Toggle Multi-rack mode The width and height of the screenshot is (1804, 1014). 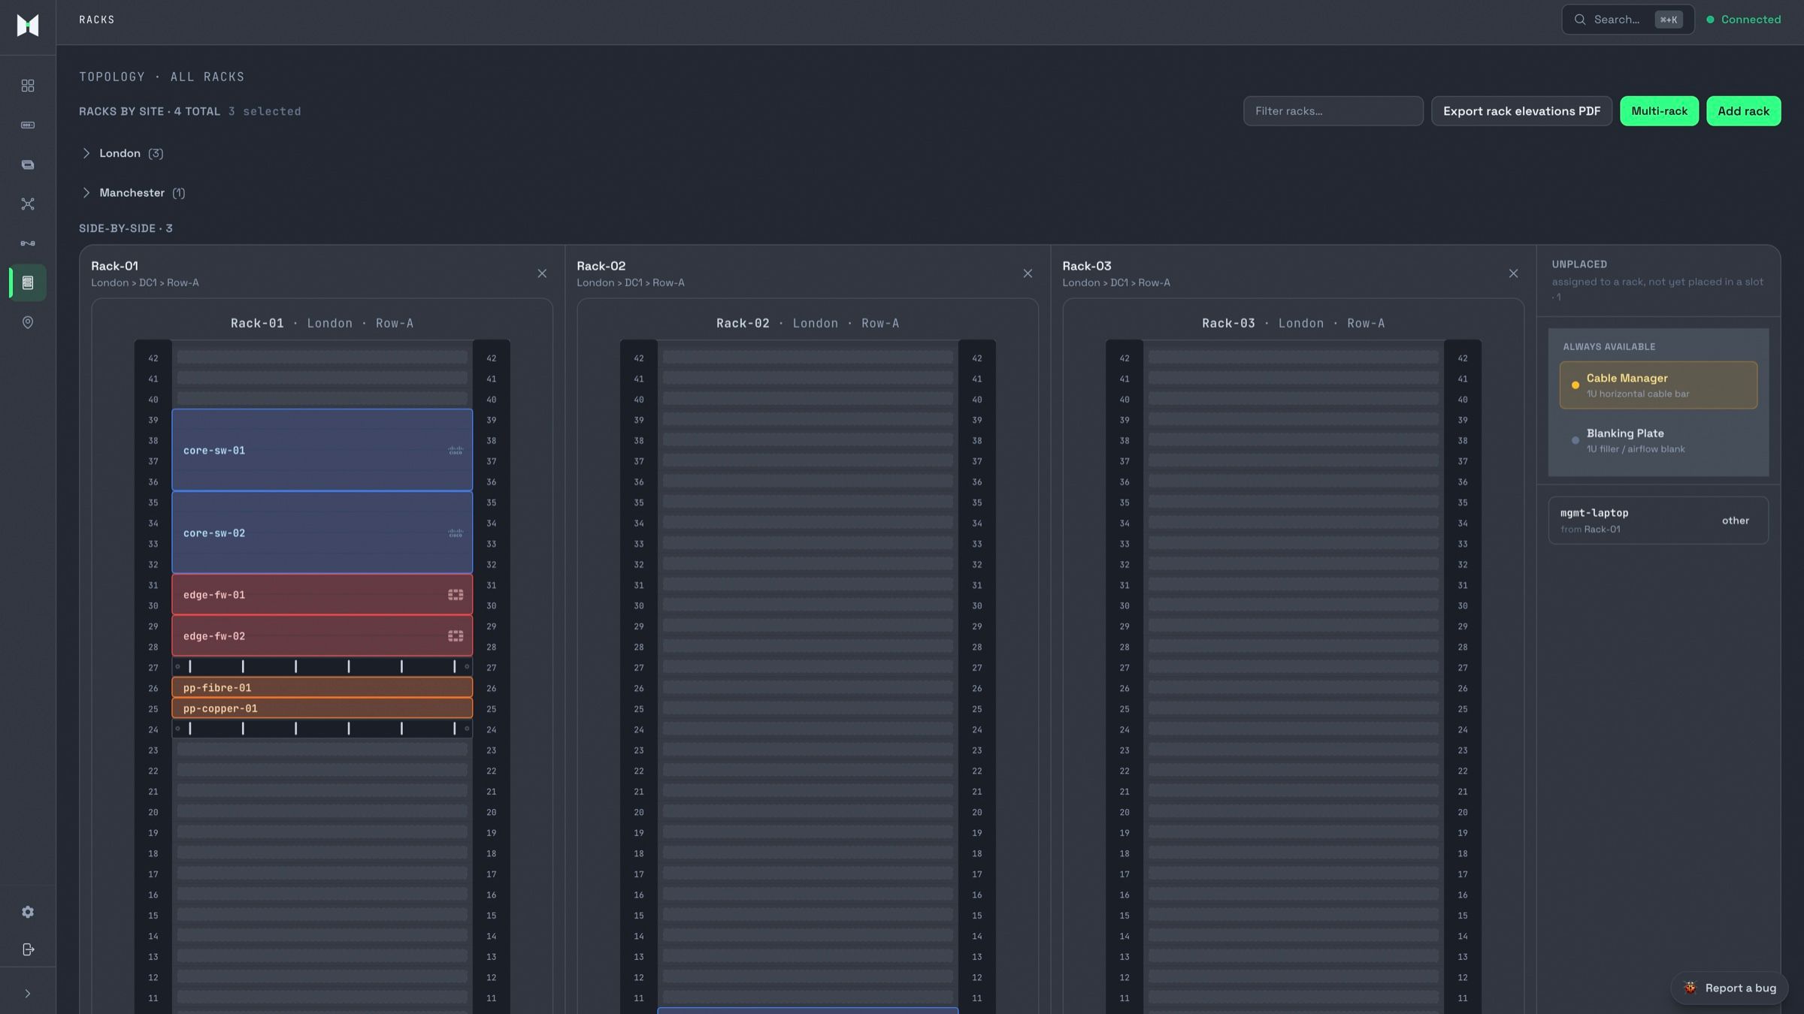[1659, 111]
